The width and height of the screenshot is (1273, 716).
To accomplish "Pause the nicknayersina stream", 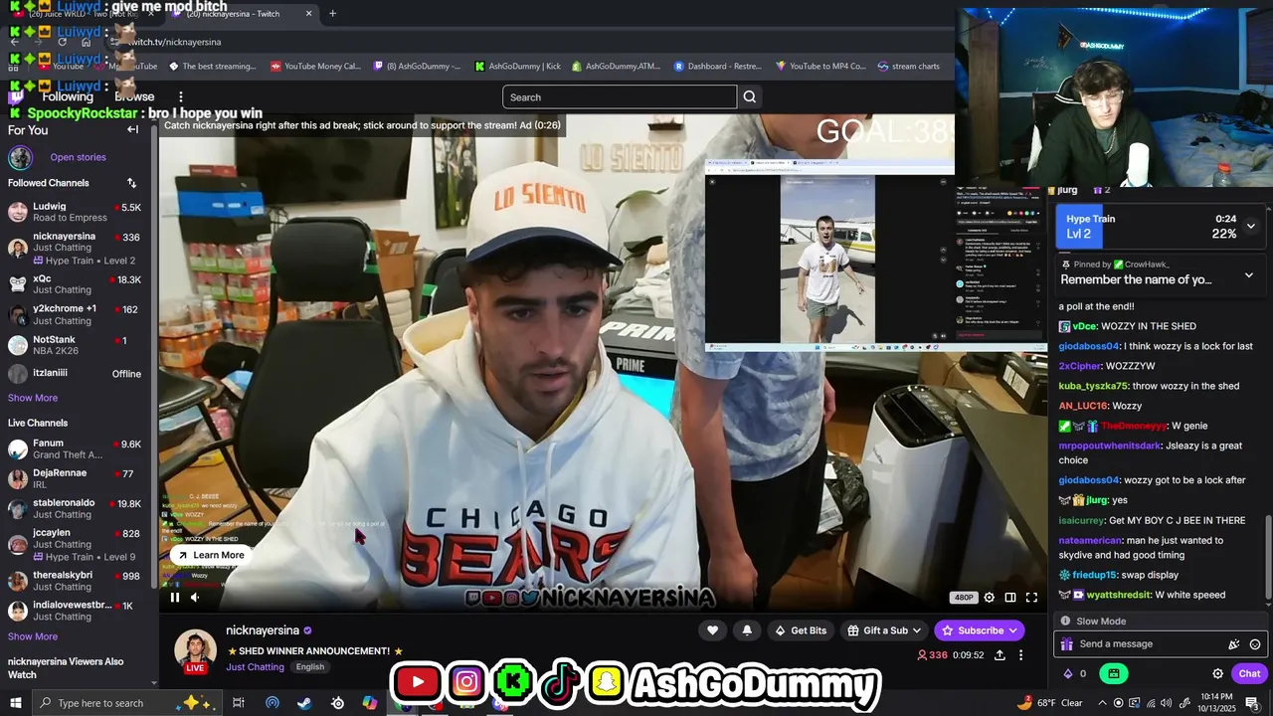I will tap(175, 597).
